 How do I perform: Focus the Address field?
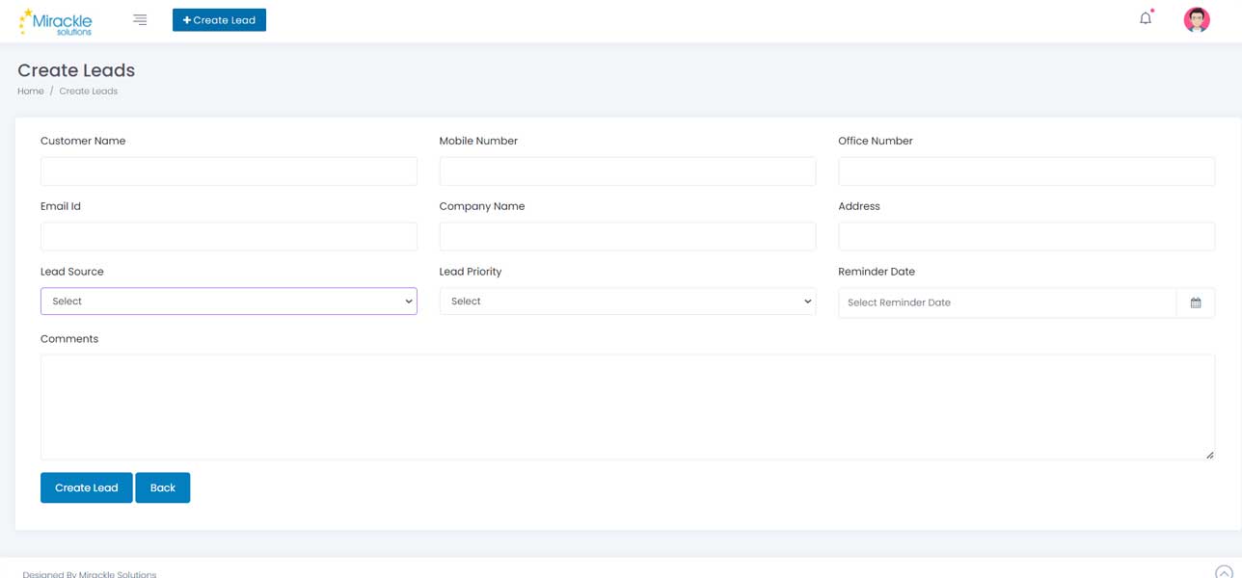click(x=1026, y=237)
